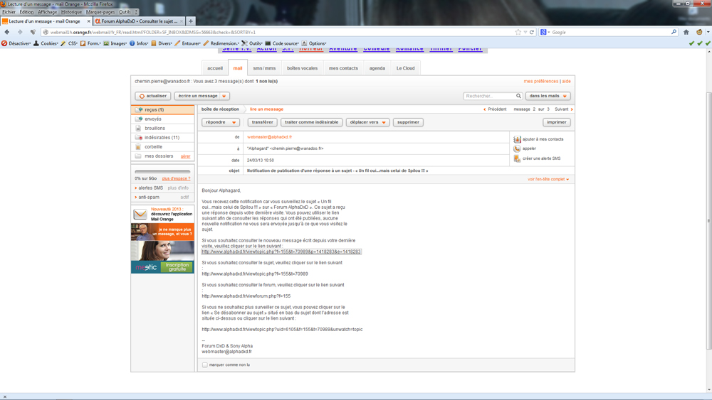Viewport: 712px width, 400px height.
Task: Open the Désactiver developer toolbar menu
Action: 16,43
